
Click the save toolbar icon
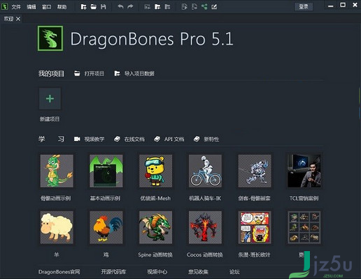click(104, 7)
